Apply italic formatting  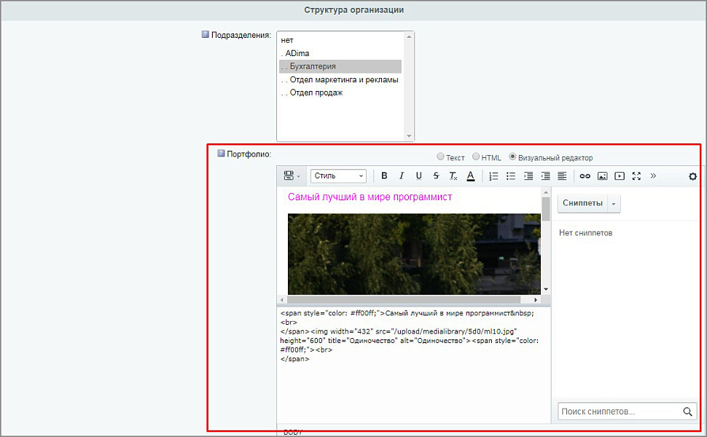(402, 176)
